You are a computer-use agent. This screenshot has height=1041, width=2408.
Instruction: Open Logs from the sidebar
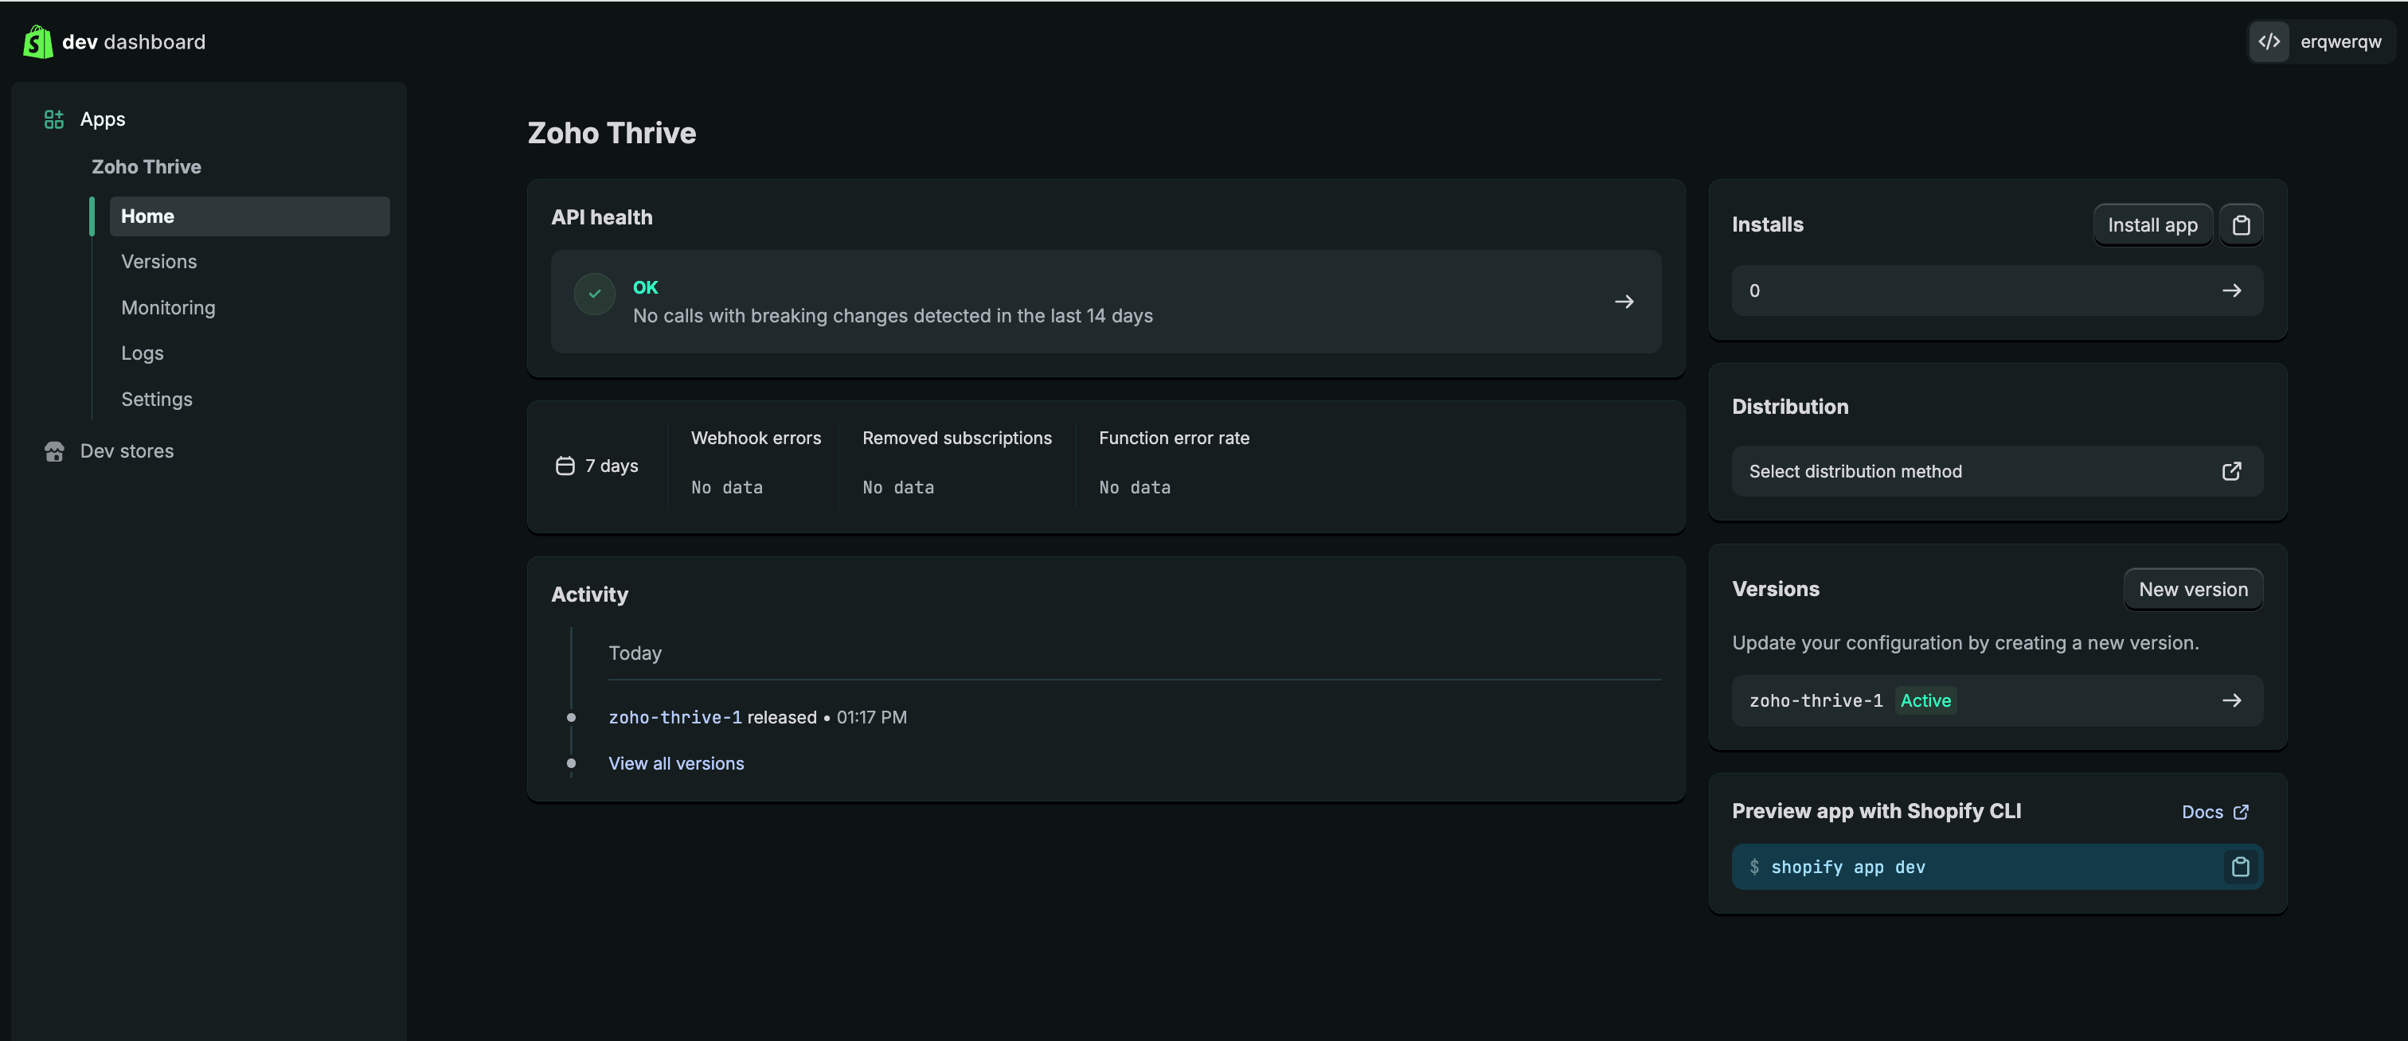pyautogui.click(x=142, y=353)
